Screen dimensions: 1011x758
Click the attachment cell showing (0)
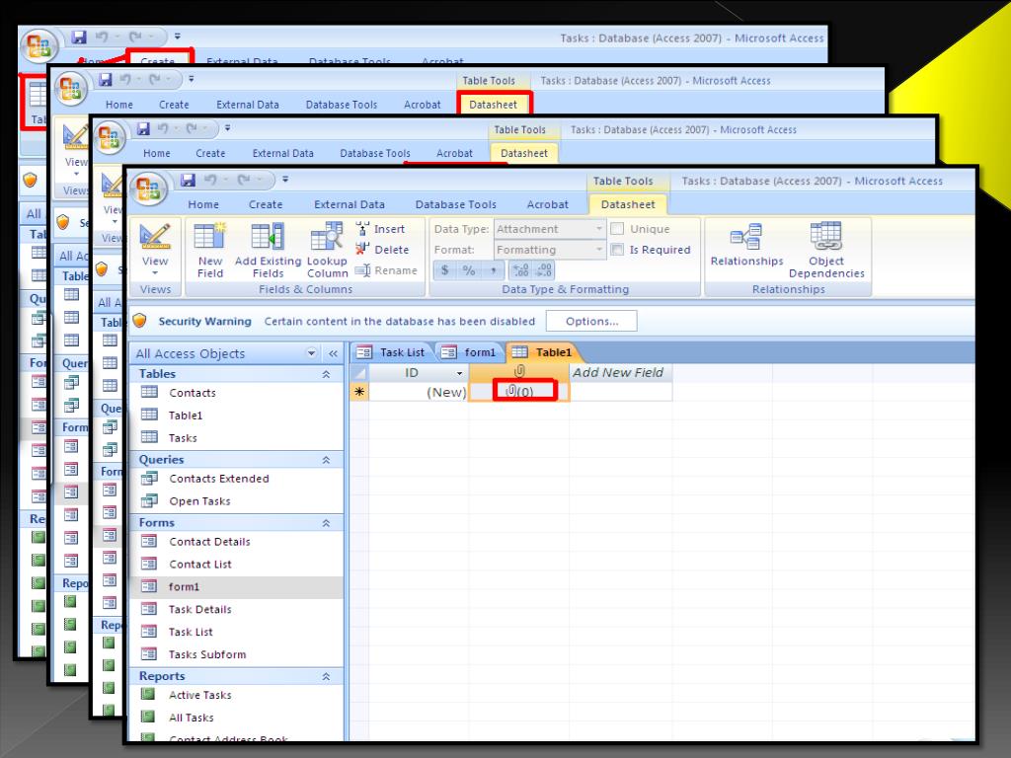519,391
